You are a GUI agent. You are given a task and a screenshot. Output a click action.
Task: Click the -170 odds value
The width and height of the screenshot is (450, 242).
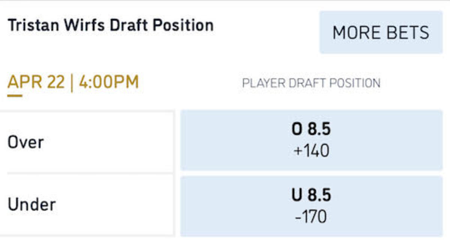coord(311,217)
